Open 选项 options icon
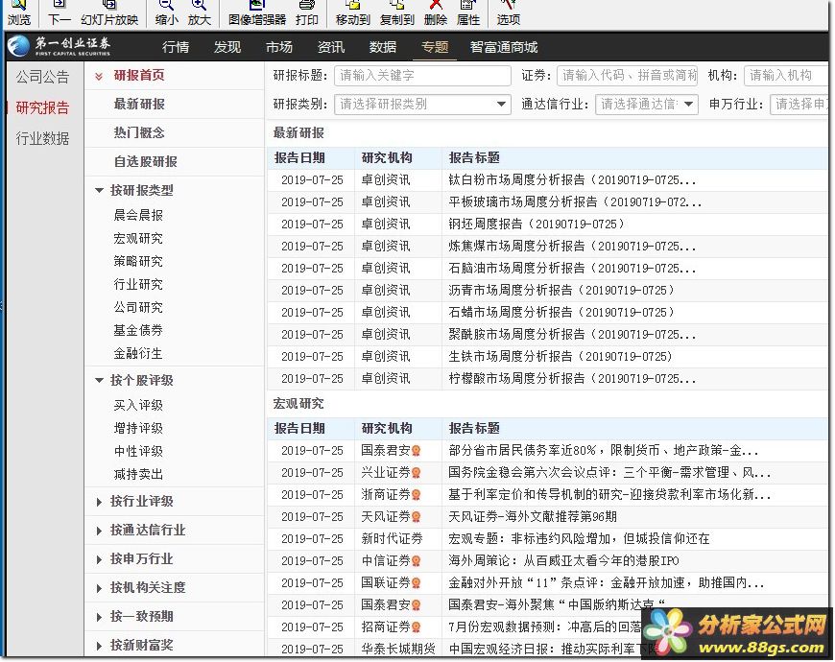The image size is (835, 662). coord(508,7)
